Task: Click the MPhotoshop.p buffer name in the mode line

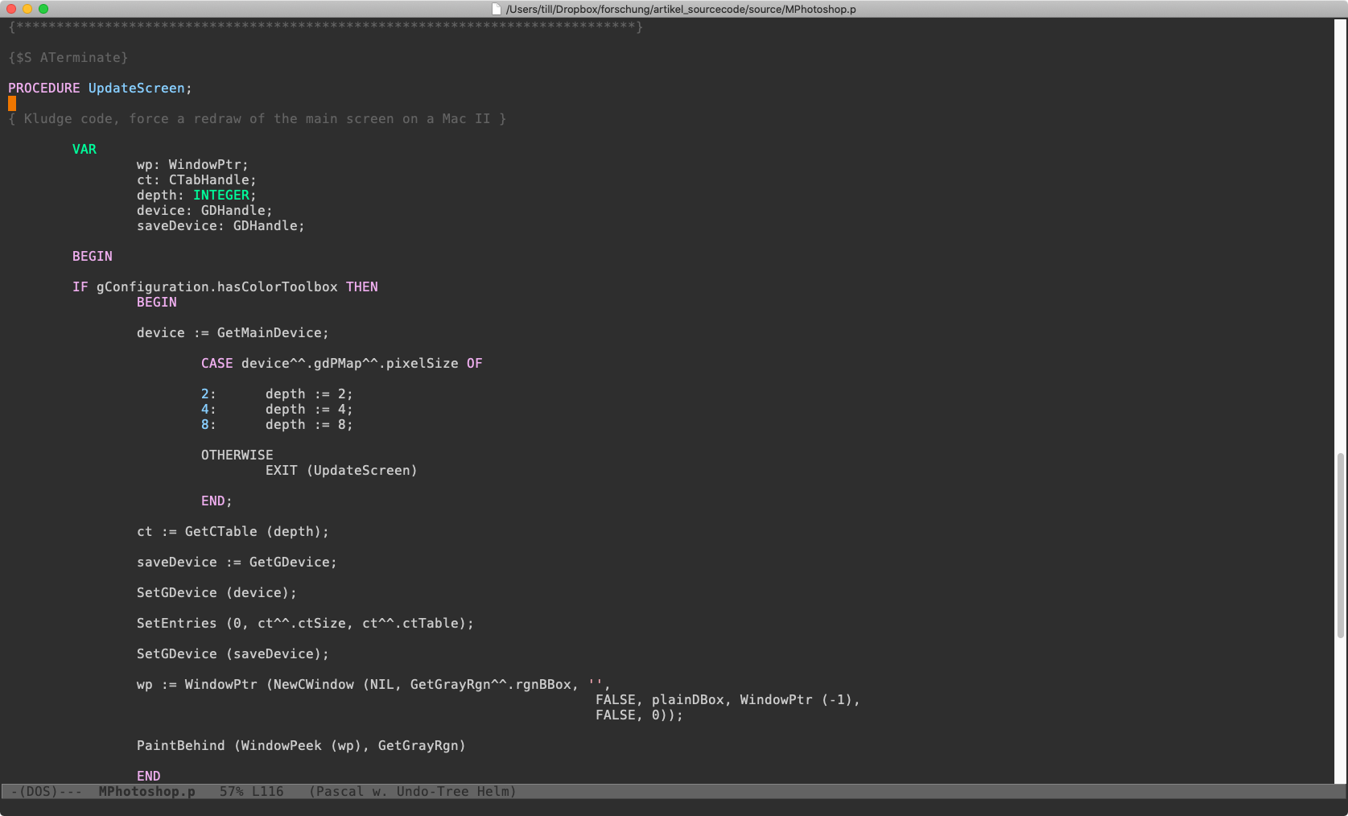Action: [x=146, y=792]
